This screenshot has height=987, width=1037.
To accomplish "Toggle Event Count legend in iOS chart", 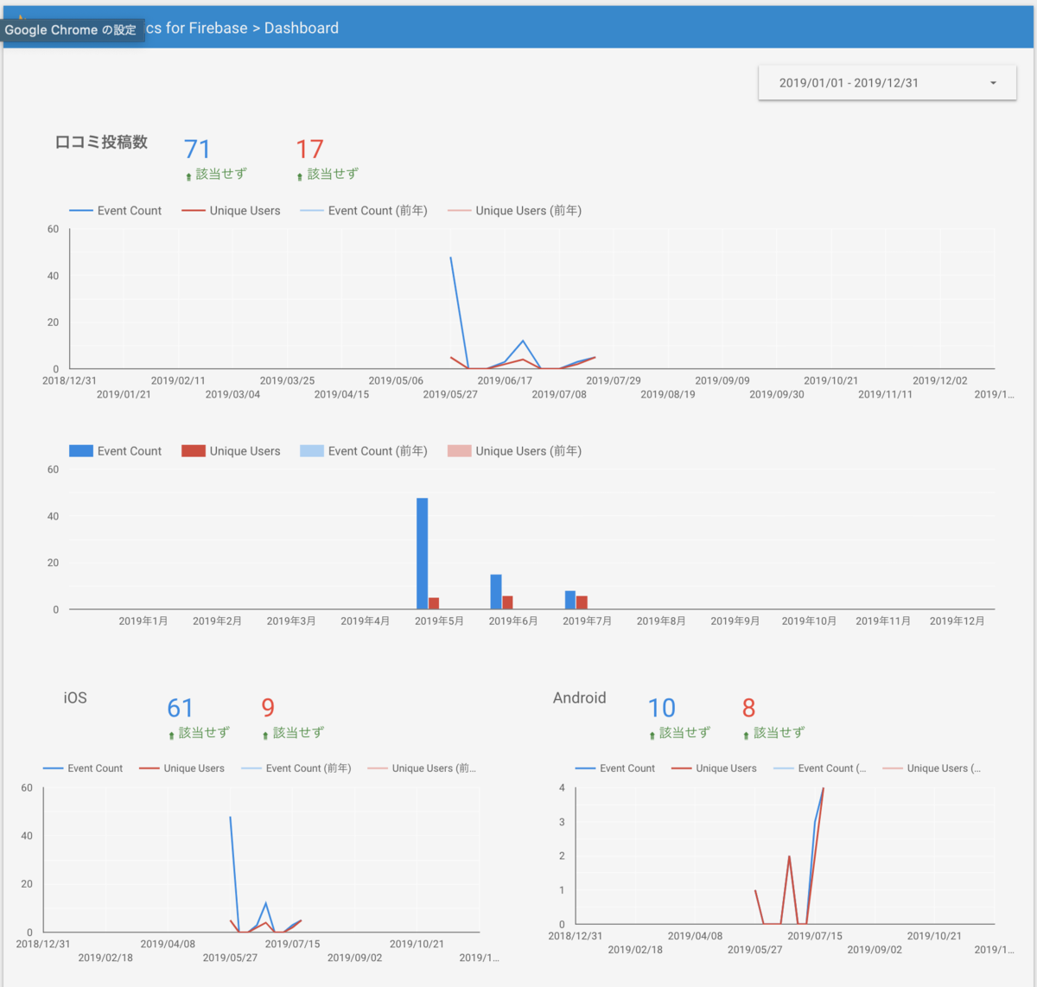I will [x=83, y=768].
